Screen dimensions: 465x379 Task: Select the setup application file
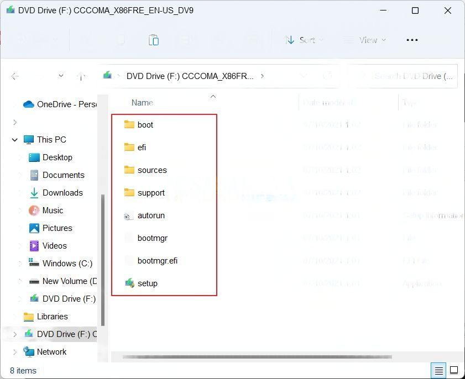tap(141, 283)
